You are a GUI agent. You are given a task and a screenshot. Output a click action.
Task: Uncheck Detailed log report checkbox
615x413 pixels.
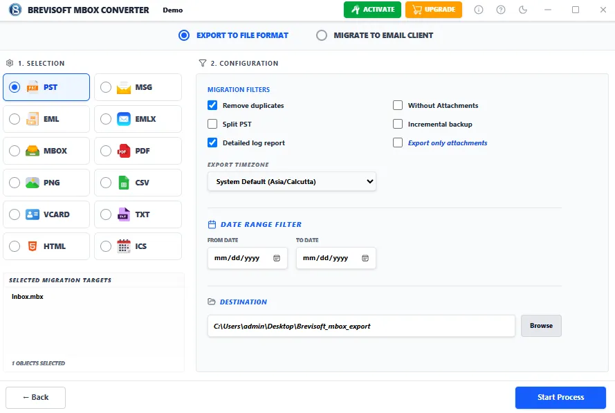coord(212,143)
